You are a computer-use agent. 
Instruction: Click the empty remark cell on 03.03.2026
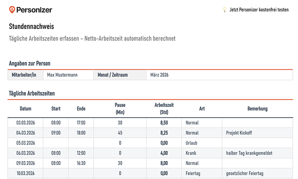[258, 123]
